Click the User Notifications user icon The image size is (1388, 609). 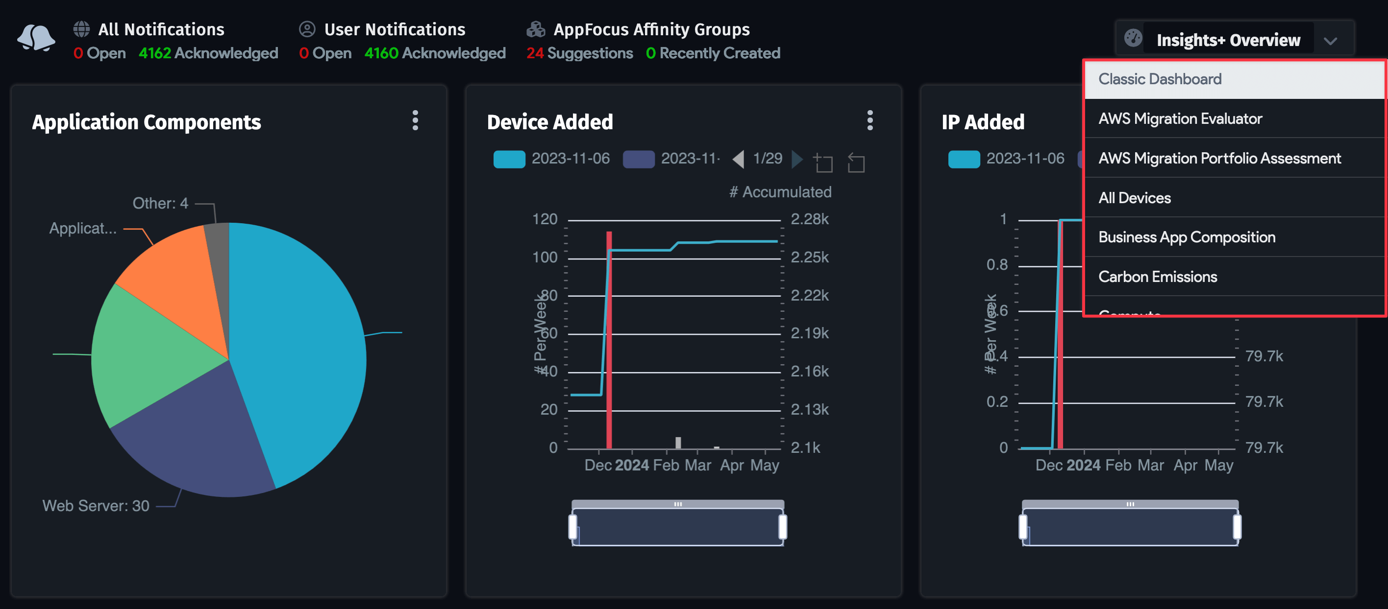tap(307, 28)
